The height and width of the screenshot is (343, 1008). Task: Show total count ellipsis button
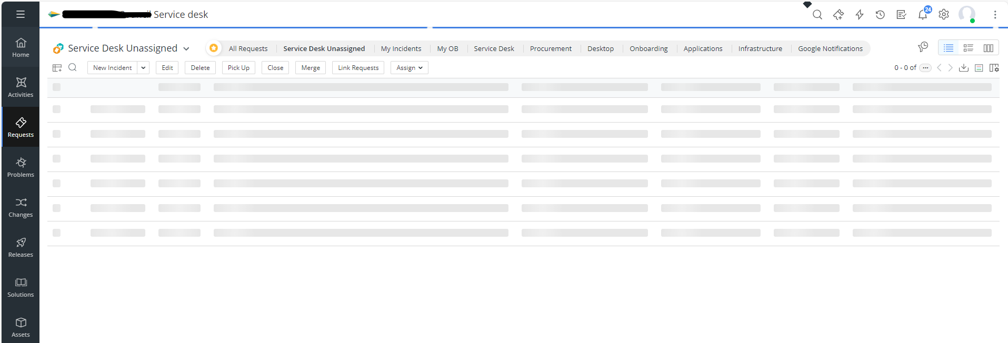click(x=925, y=68)
